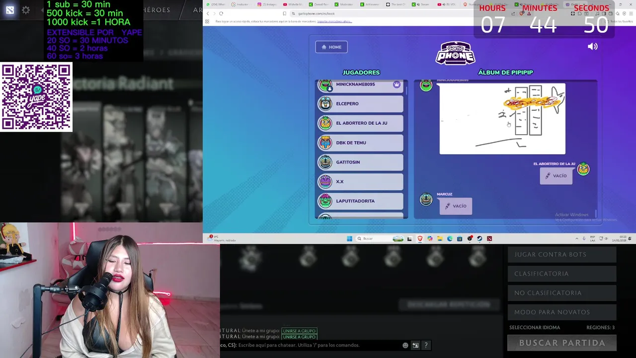Click DBK DE TEMU's avatar icon

click(325, 143)
